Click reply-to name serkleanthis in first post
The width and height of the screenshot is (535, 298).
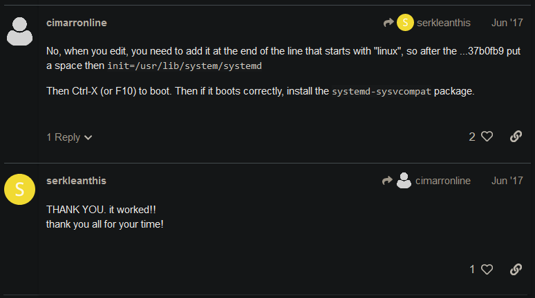[x=443, y=23]
